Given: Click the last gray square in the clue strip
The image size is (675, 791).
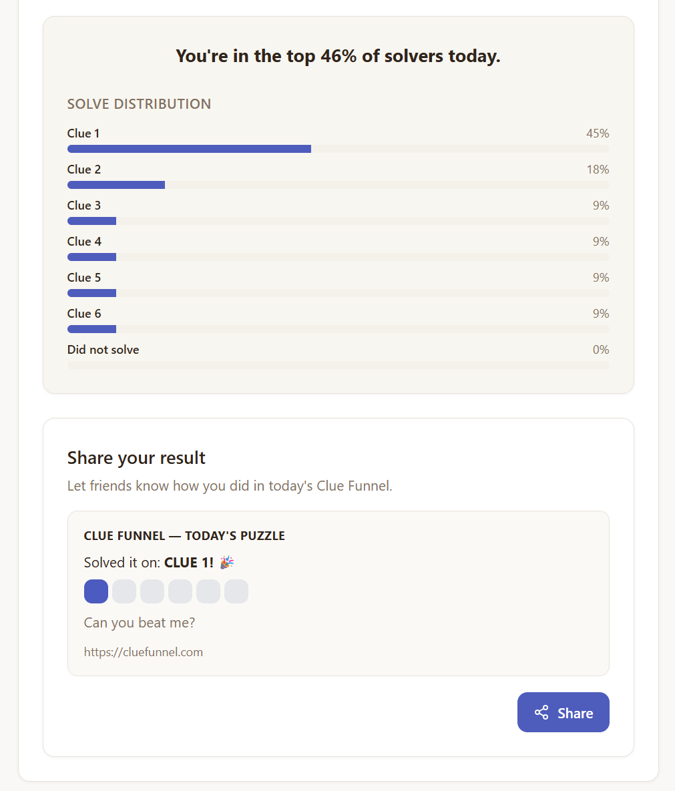Looking at the screenshot, I should [236, 591].
